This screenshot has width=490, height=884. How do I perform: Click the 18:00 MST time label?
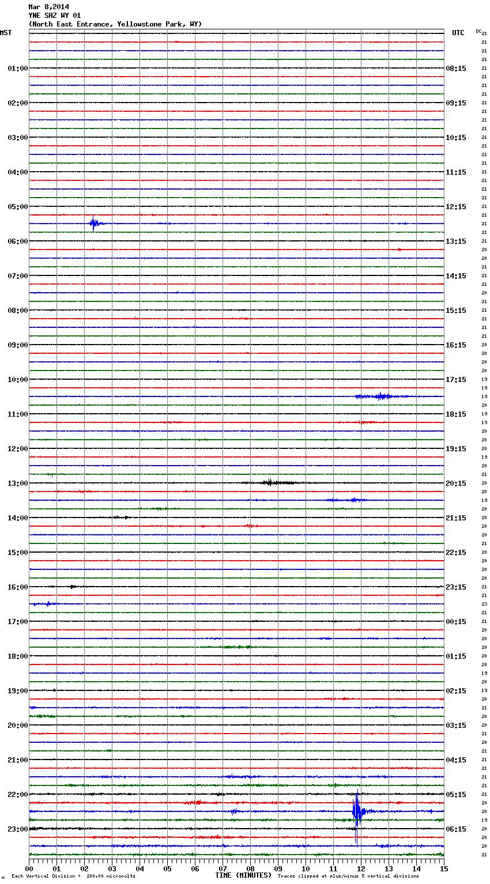click(x=17, y=656)
